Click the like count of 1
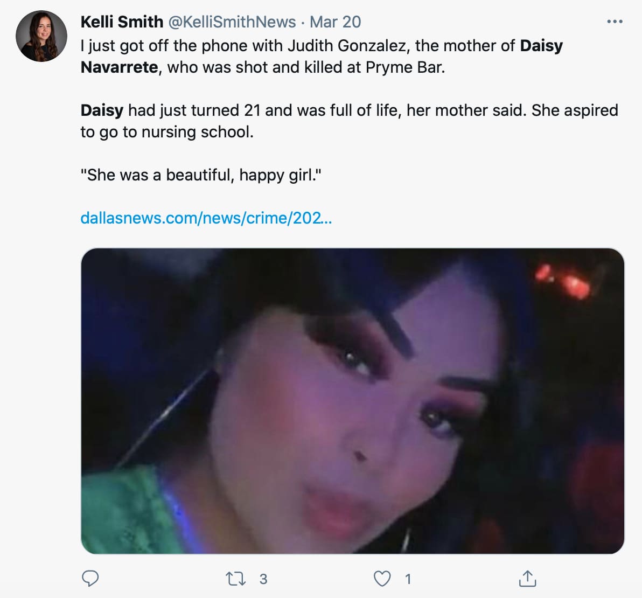This screenshot has height=598, width=642. point(408,579)
